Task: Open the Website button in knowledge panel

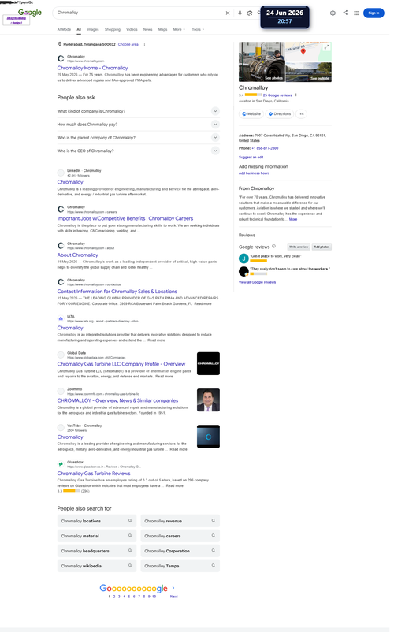Action: coord(251,114)
